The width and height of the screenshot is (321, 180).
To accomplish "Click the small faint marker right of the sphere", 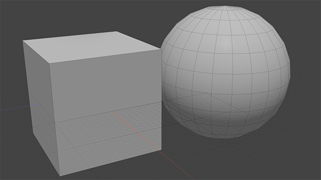I will [x=299, y=78].
